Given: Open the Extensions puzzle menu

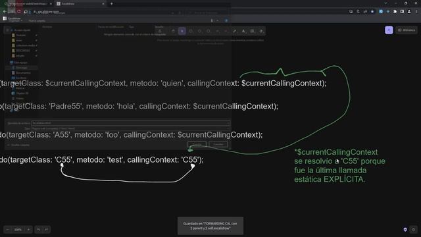Looking at the screenshot, I should tap(395, 12).
